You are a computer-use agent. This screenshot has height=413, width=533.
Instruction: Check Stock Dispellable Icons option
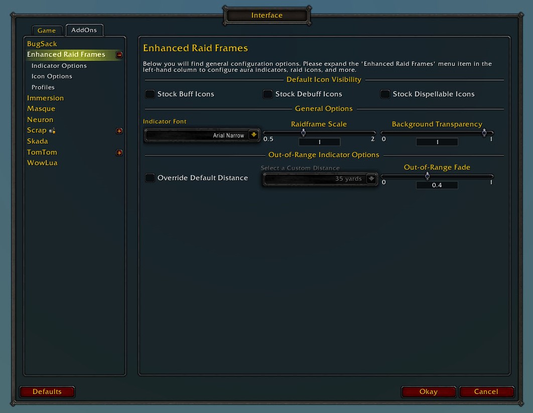tap(385, 94)
